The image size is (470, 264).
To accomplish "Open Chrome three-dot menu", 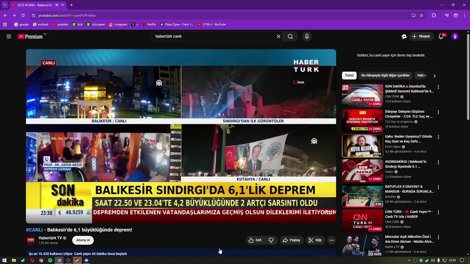I will (464, 15).
